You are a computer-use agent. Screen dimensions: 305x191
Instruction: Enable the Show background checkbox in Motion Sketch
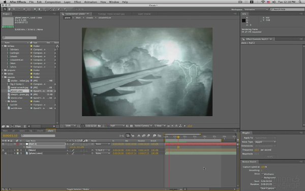point(262,178)
